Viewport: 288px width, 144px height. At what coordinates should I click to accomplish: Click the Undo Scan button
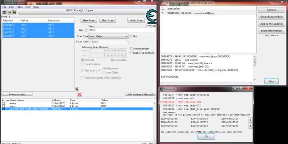(x=136, y=20)
